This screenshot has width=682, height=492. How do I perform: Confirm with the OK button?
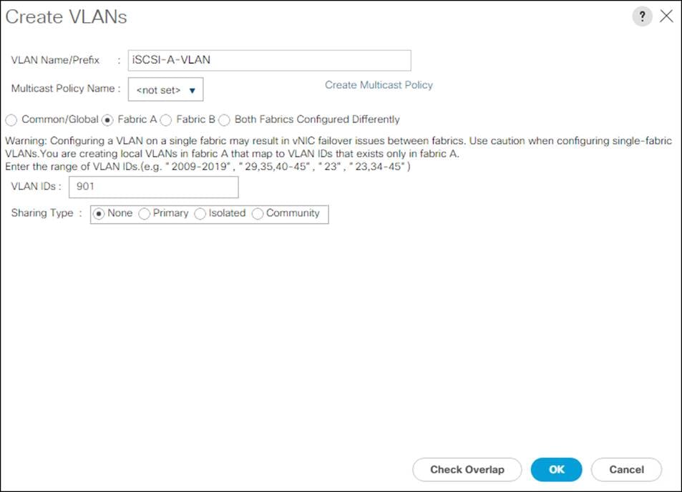point(556,469)
